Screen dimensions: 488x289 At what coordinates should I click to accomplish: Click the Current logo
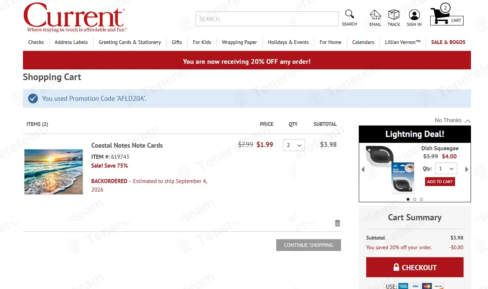[x=75, y=17]
